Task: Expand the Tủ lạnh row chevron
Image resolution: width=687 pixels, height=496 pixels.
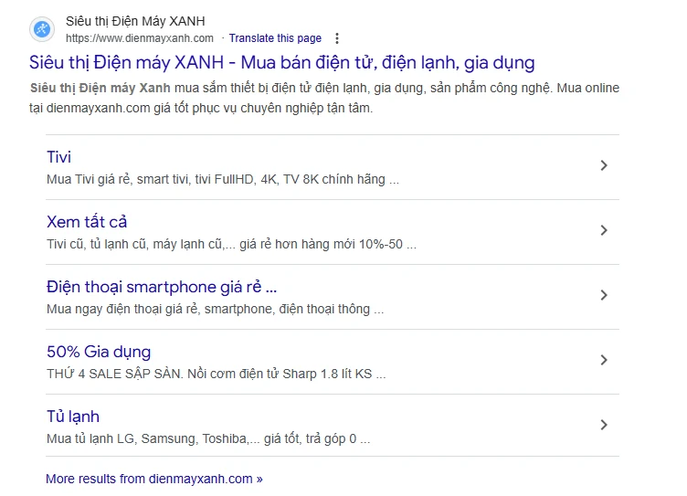Action: (x=604, y=425)
